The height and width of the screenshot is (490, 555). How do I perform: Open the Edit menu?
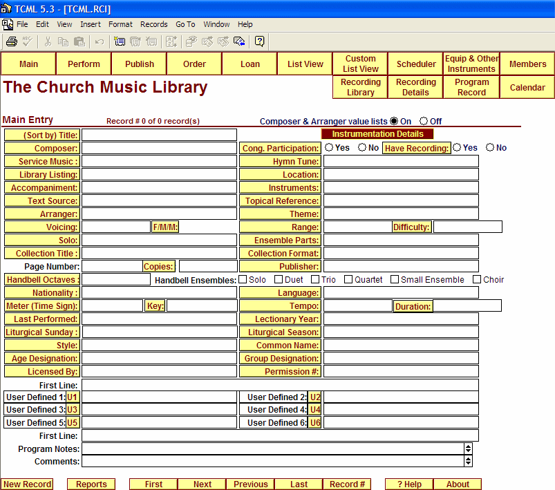click(x=42, y=24)
